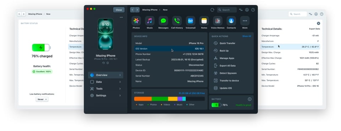Click the 'Health is good' battery text
Image resolution: width=341 pixels, height=131 pixels.
click(243, 105)
